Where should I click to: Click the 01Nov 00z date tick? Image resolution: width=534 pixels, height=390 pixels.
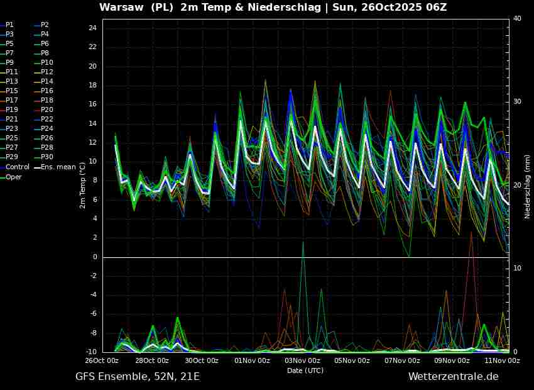[253, 360]
